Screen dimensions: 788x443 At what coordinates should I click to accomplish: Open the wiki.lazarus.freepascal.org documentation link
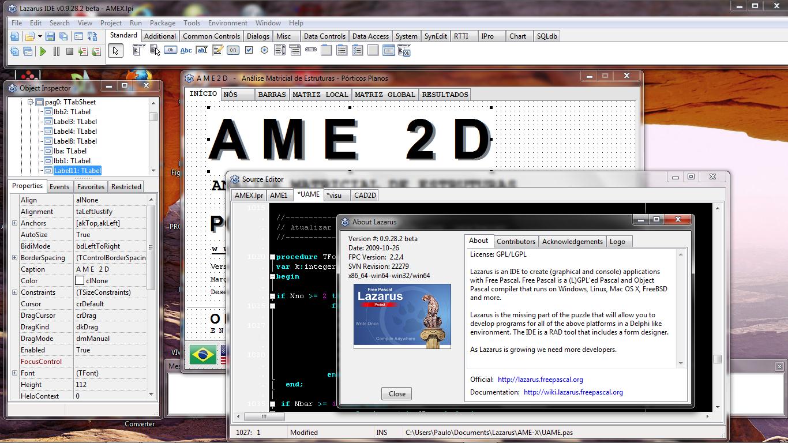pos(573,392)
